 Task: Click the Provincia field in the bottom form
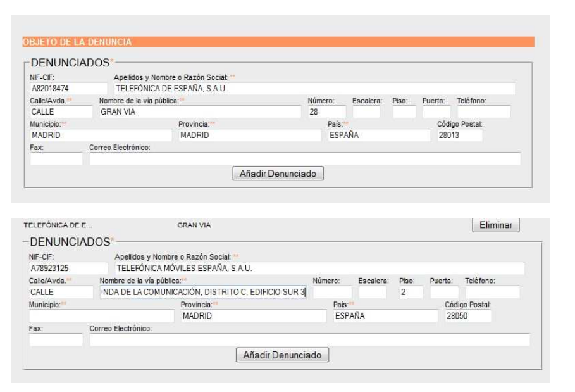[254, 316]
